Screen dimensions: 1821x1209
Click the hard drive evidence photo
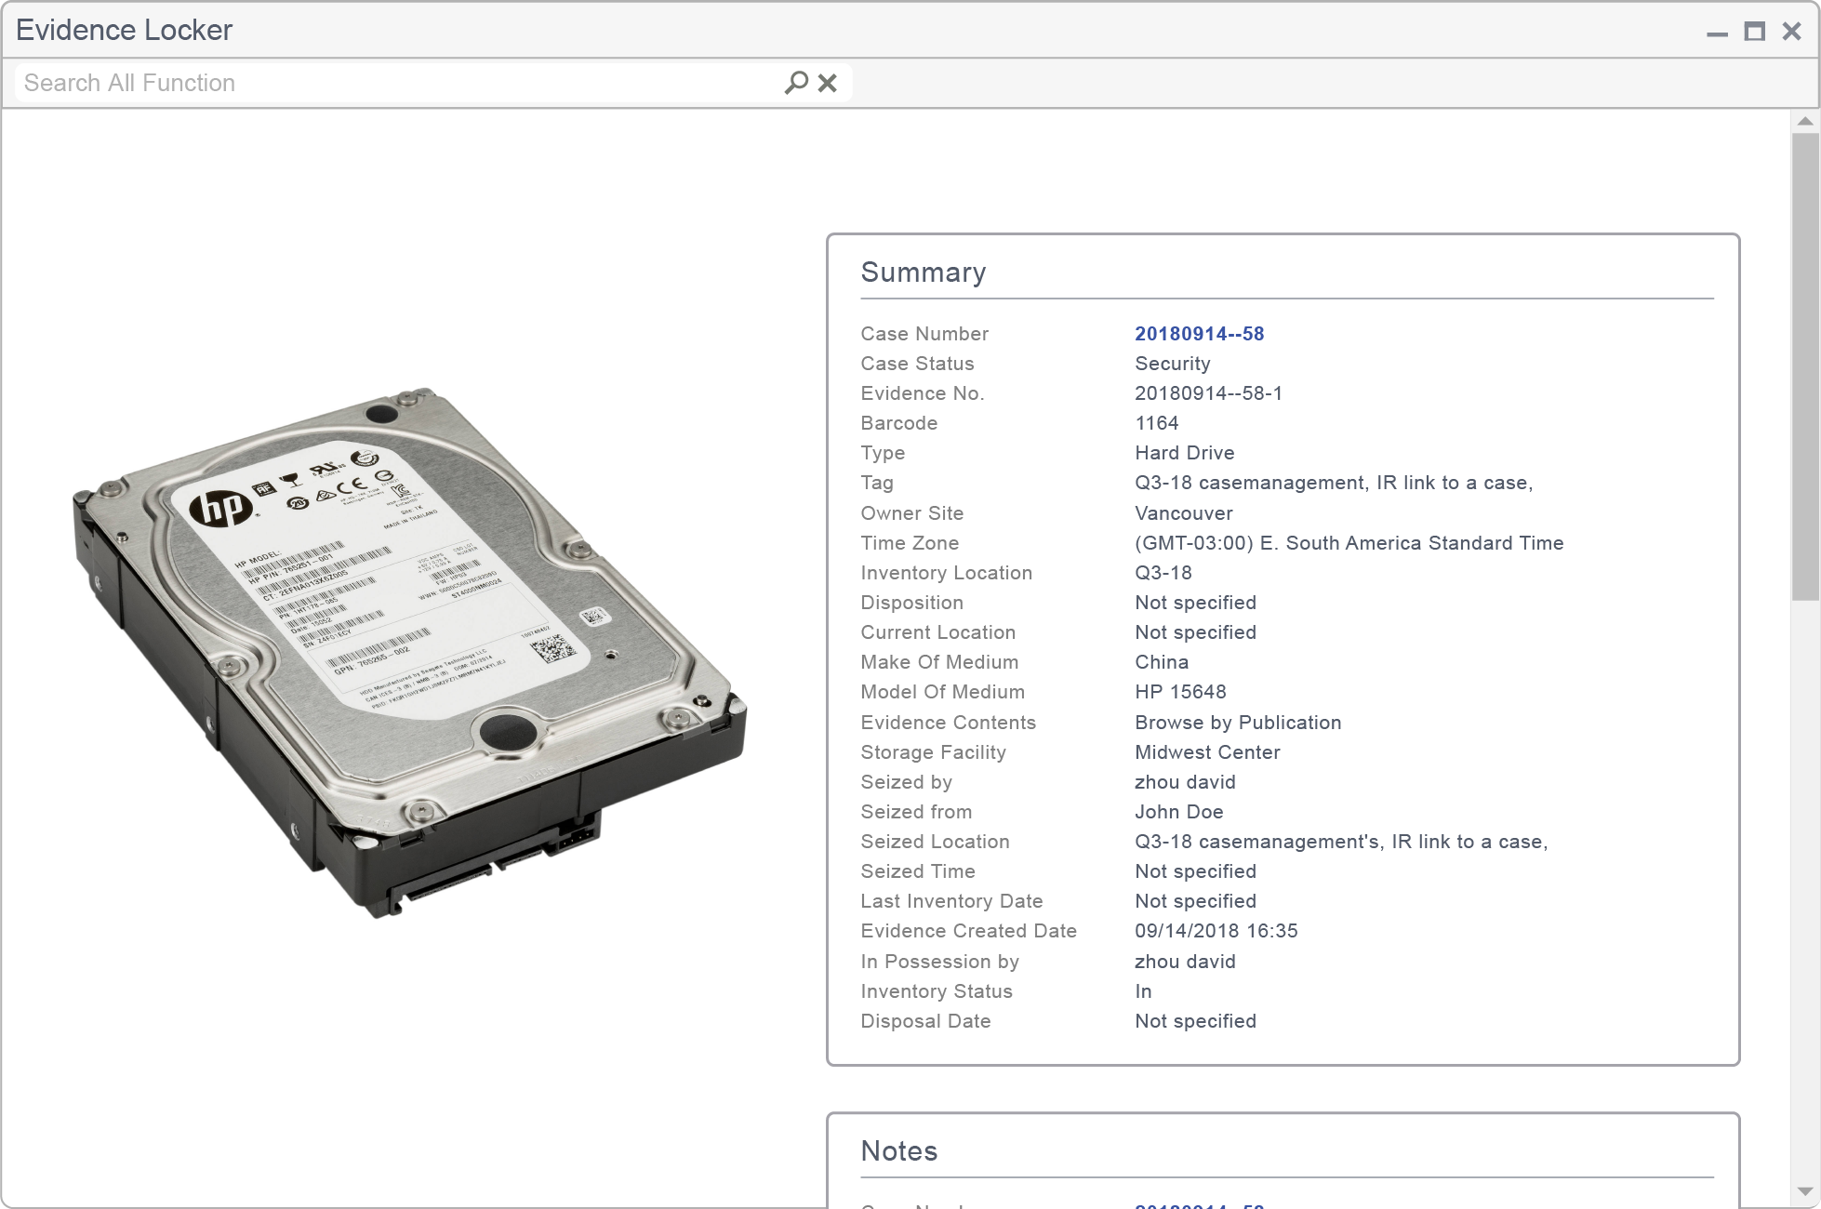tap(409, 652)
